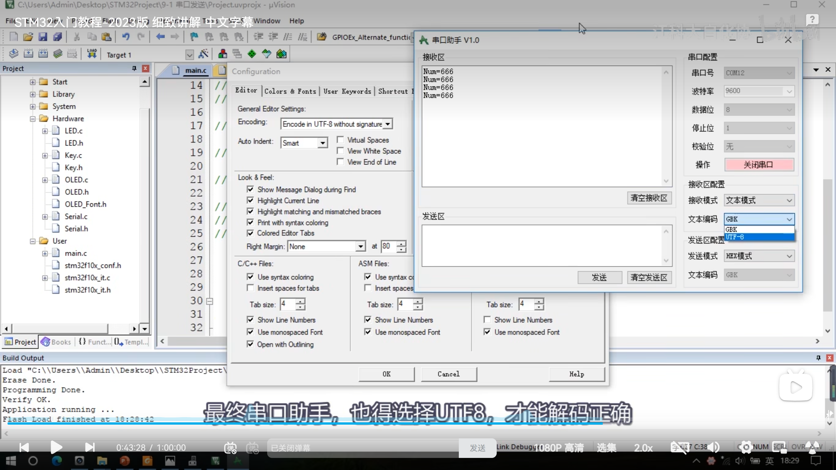
Task: Click the 关闭串口 button
Action: tap(759, 165)
